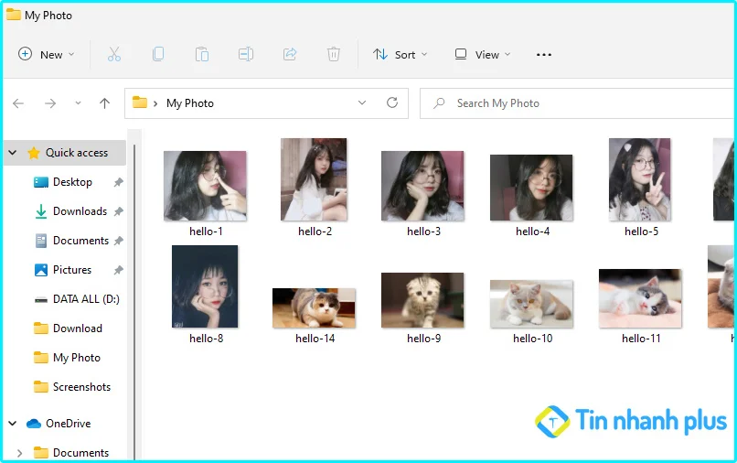Screen dimensions: 737x463
Task: Go up one folder level arrow
Action: pyautogui.click(x=105, y=103)
